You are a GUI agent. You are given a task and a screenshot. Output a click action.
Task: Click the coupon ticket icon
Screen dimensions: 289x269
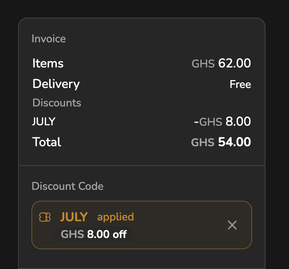coord(45,217)
